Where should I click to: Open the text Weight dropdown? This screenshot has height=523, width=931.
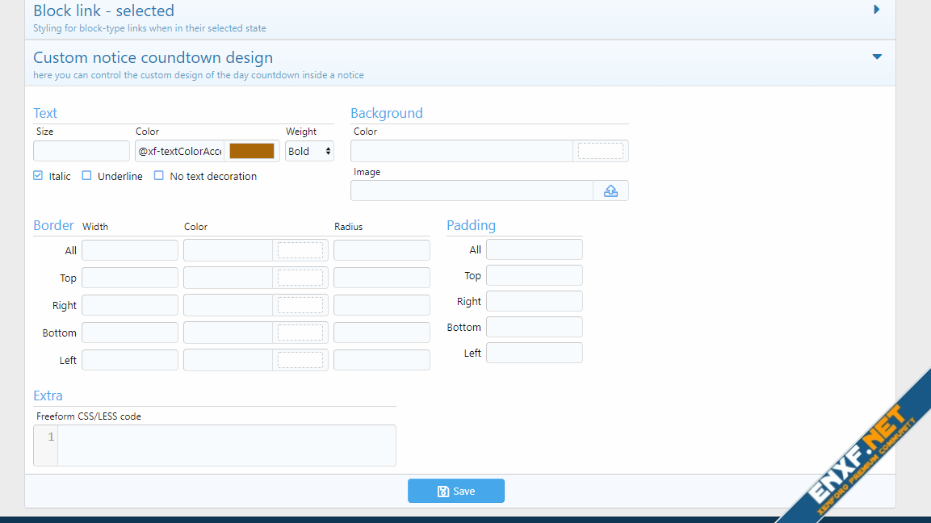(x=309, y=151)
